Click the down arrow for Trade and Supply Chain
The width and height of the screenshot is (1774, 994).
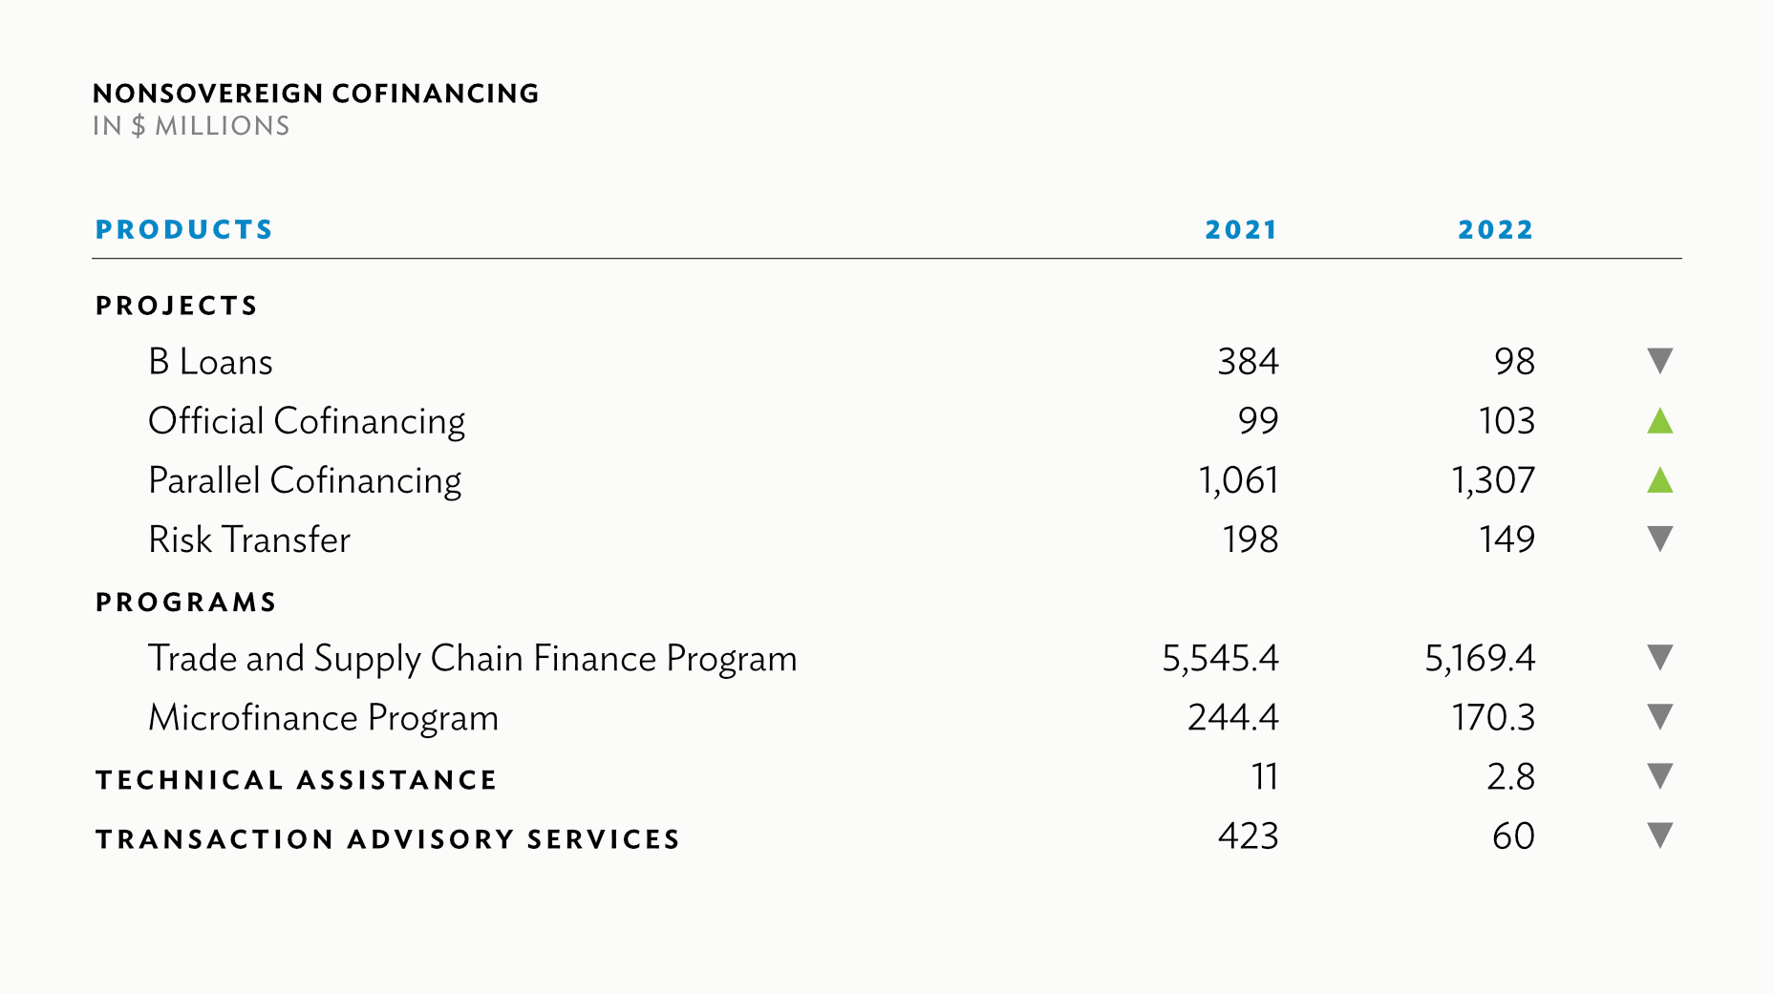(x=1660, y=658)
